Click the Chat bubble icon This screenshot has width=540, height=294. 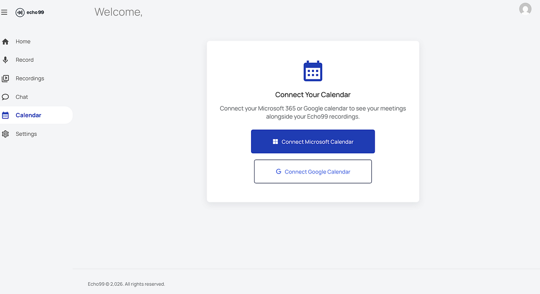click(x=5, y=97)
